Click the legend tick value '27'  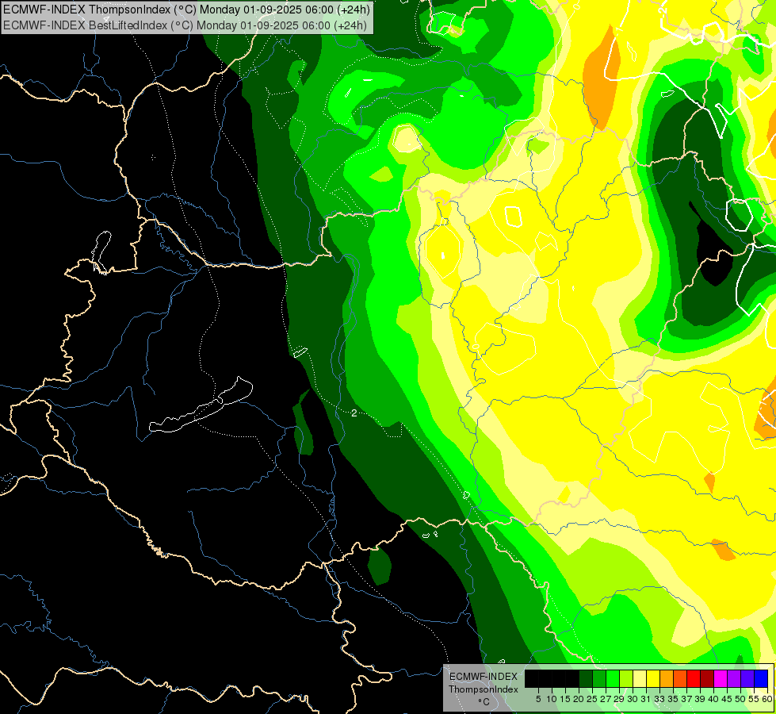pos(606,699)
